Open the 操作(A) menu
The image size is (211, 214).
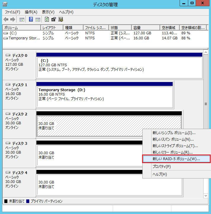click(x=31, y=12)
